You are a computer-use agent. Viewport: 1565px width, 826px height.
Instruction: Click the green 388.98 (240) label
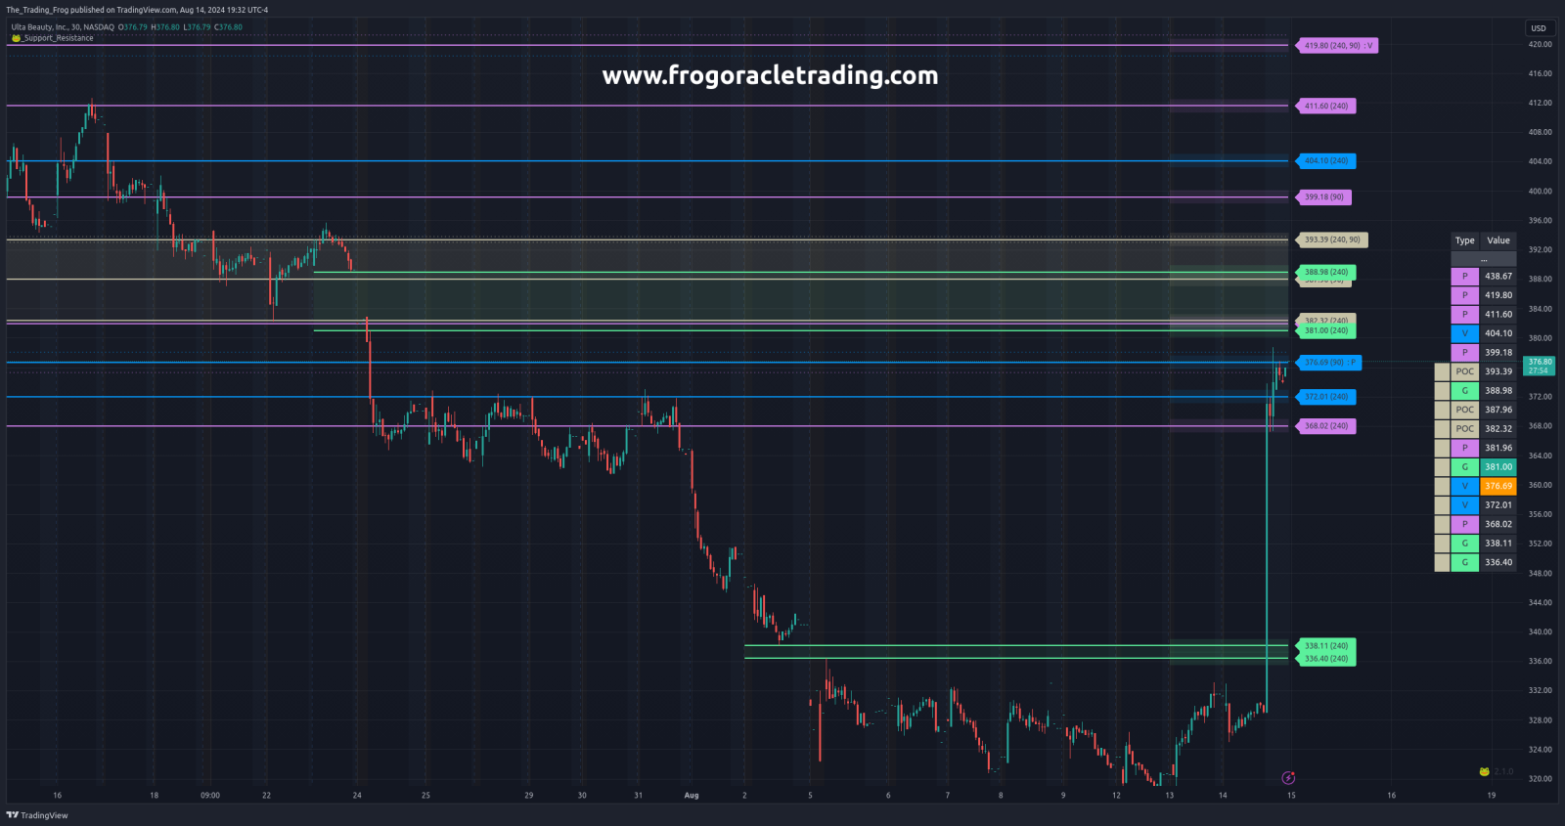tap(1326, 272)
